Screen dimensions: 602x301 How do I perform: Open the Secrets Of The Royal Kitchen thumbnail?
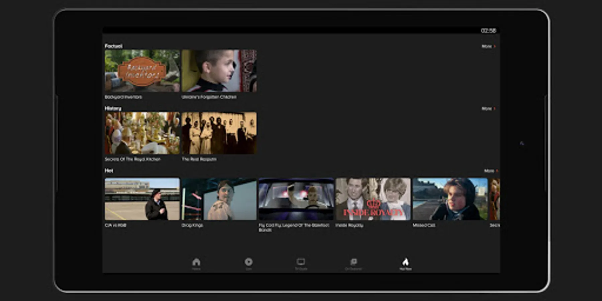pos(142,133)
